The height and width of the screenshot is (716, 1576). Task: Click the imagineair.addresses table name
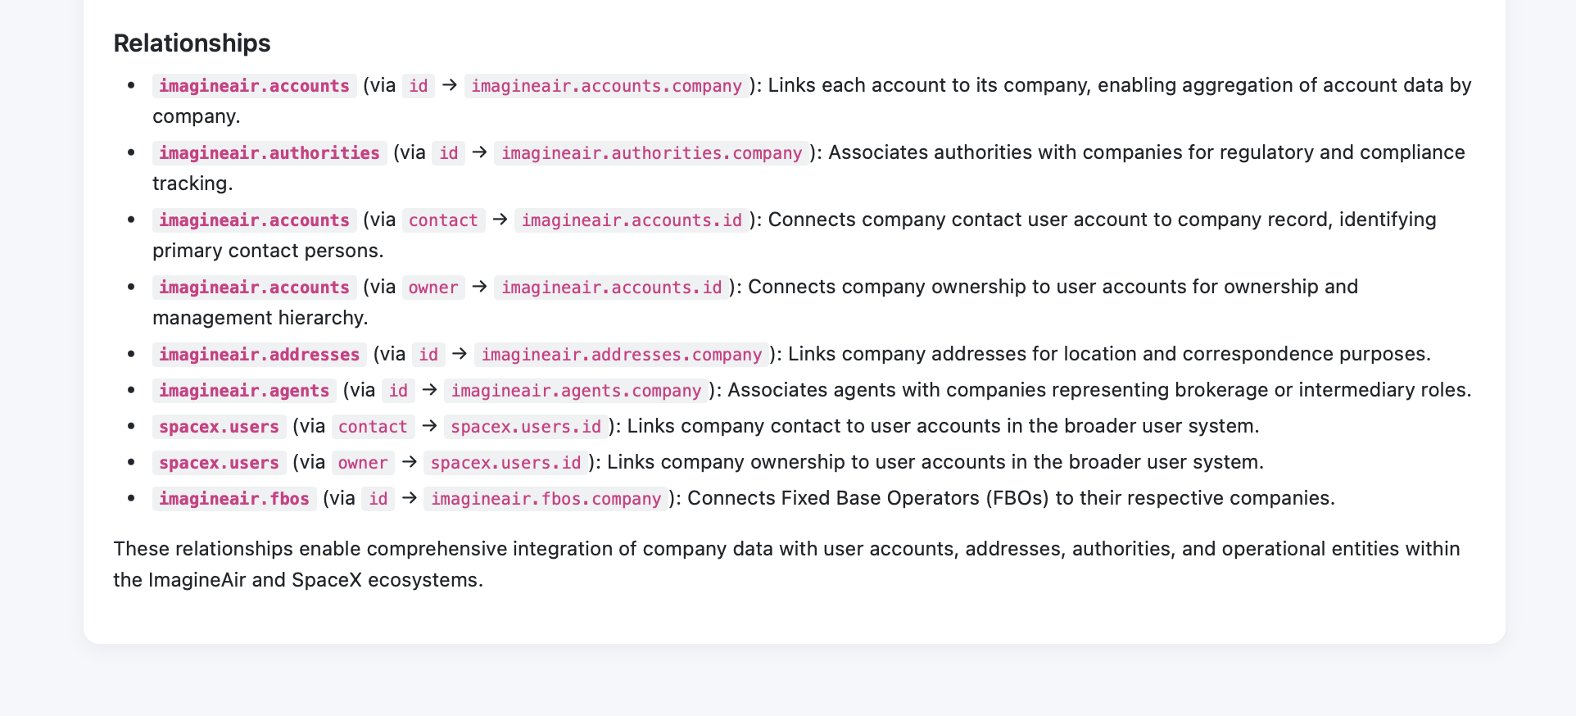tap(259, 355)
